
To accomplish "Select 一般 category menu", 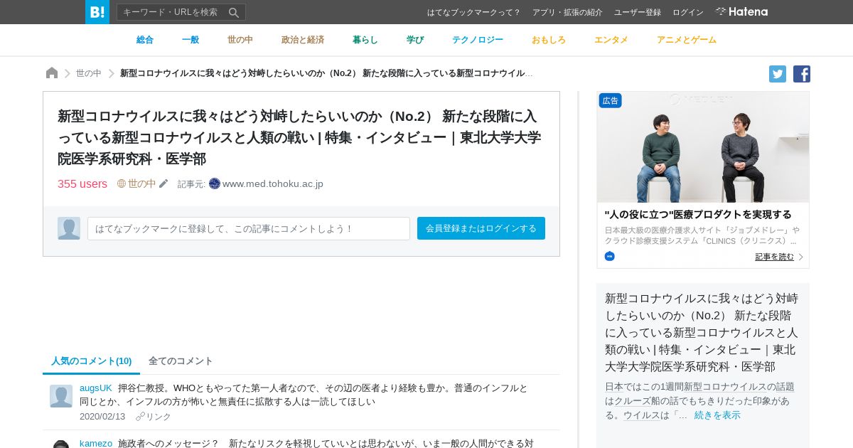I will click(191, 40).
